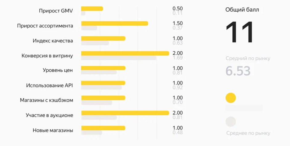The height and width of the screenshot is (146, 290).
Task: Click the 1.50 value for 'Прирост ассортимента'
Action: 178,23
